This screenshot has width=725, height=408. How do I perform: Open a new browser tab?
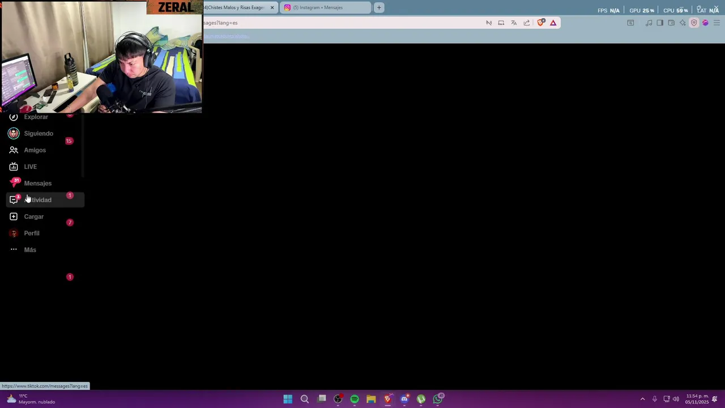click(379, 7)
